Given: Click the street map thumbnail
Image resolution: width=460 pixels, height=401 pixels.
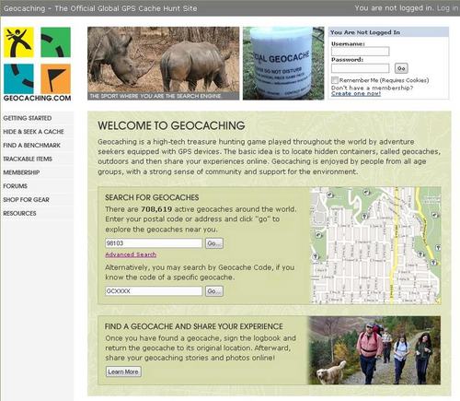Looking at the screenshot, I should click(x=375, y=245).
